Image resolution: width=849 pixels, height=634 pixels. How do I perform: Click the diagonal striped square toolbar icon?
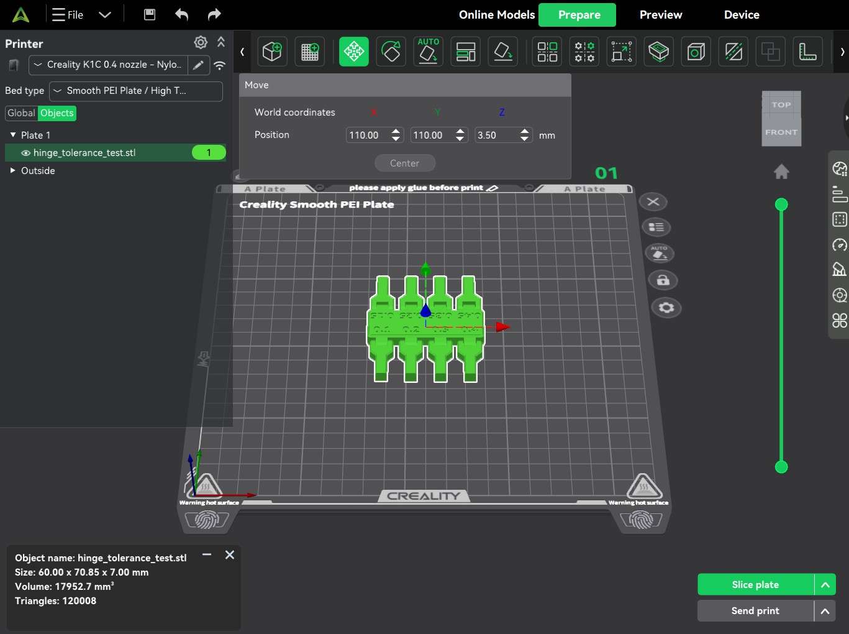point(733,52)
